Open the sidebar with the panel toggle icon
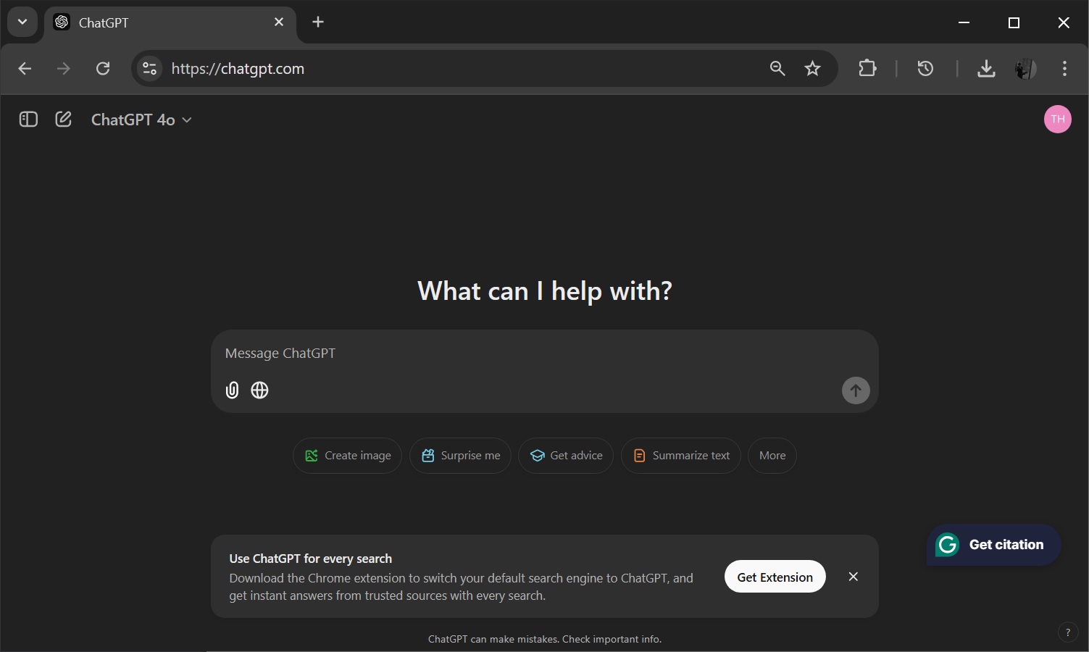This screenshot has width=1089, height=652. click(x=28, y=119)
